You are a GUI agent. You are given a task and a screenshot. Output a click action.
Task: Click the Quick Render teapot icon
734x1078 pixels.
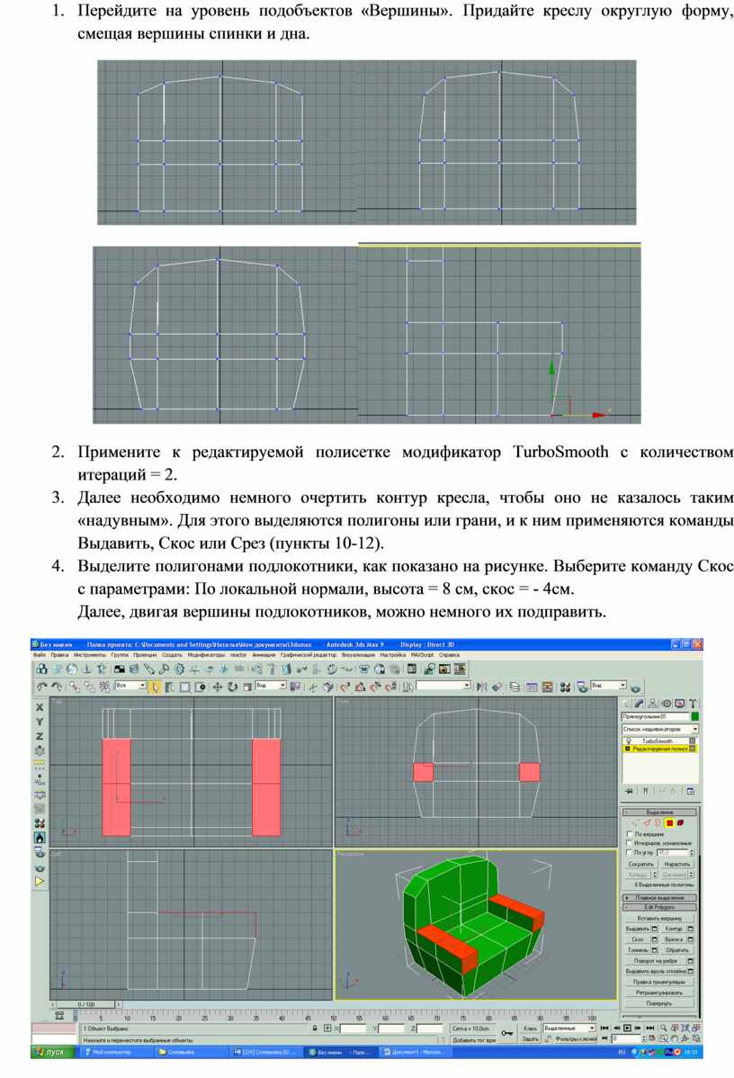tap(636, 687)
